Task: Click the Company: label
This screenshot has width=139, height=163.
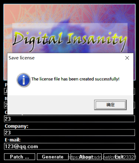Action: pyautogui.click(x=17, y=126)
